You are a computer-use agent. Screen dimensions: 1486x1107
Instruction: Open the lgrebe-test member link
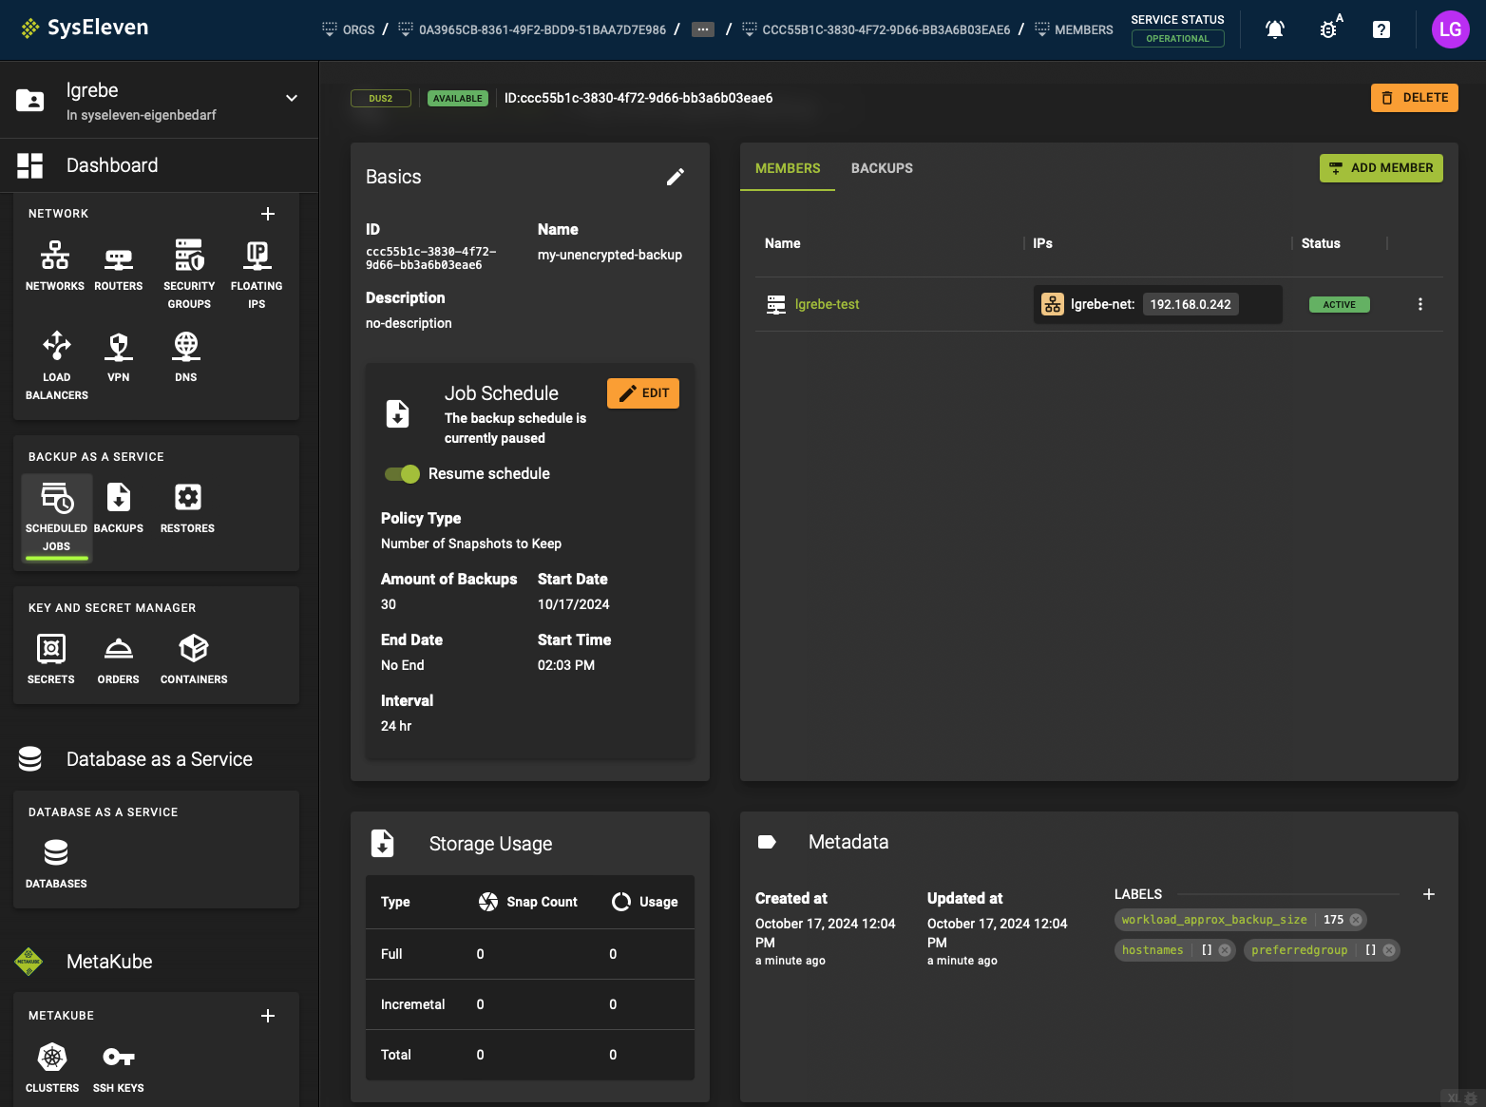point(827,304)
